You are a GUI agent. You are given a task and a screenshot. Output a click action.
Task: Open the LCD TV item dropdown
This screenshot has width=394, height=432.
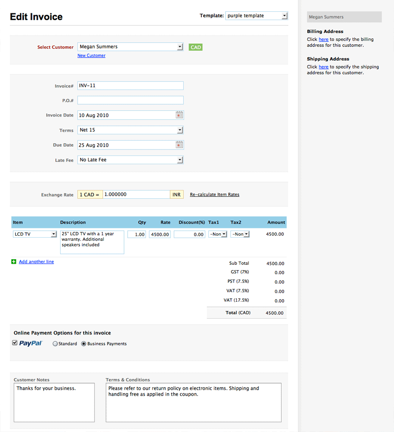[34, 234]
